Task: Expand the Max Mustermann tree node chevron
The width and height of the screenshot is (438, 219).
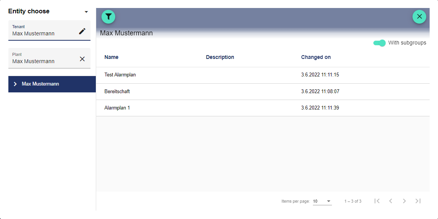Action: [x=15, y=84]
